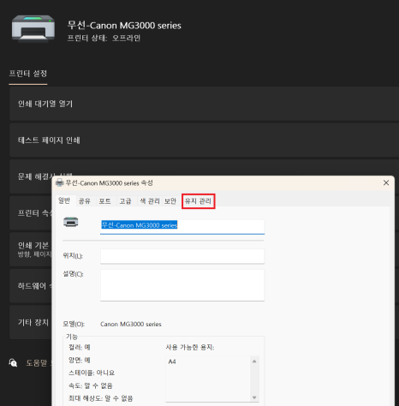Select A4 in available paper list
Viewport: 399px width, 406px height.
tap(172, 361)
